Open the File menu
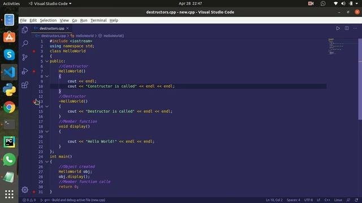 tap(23, 20)
